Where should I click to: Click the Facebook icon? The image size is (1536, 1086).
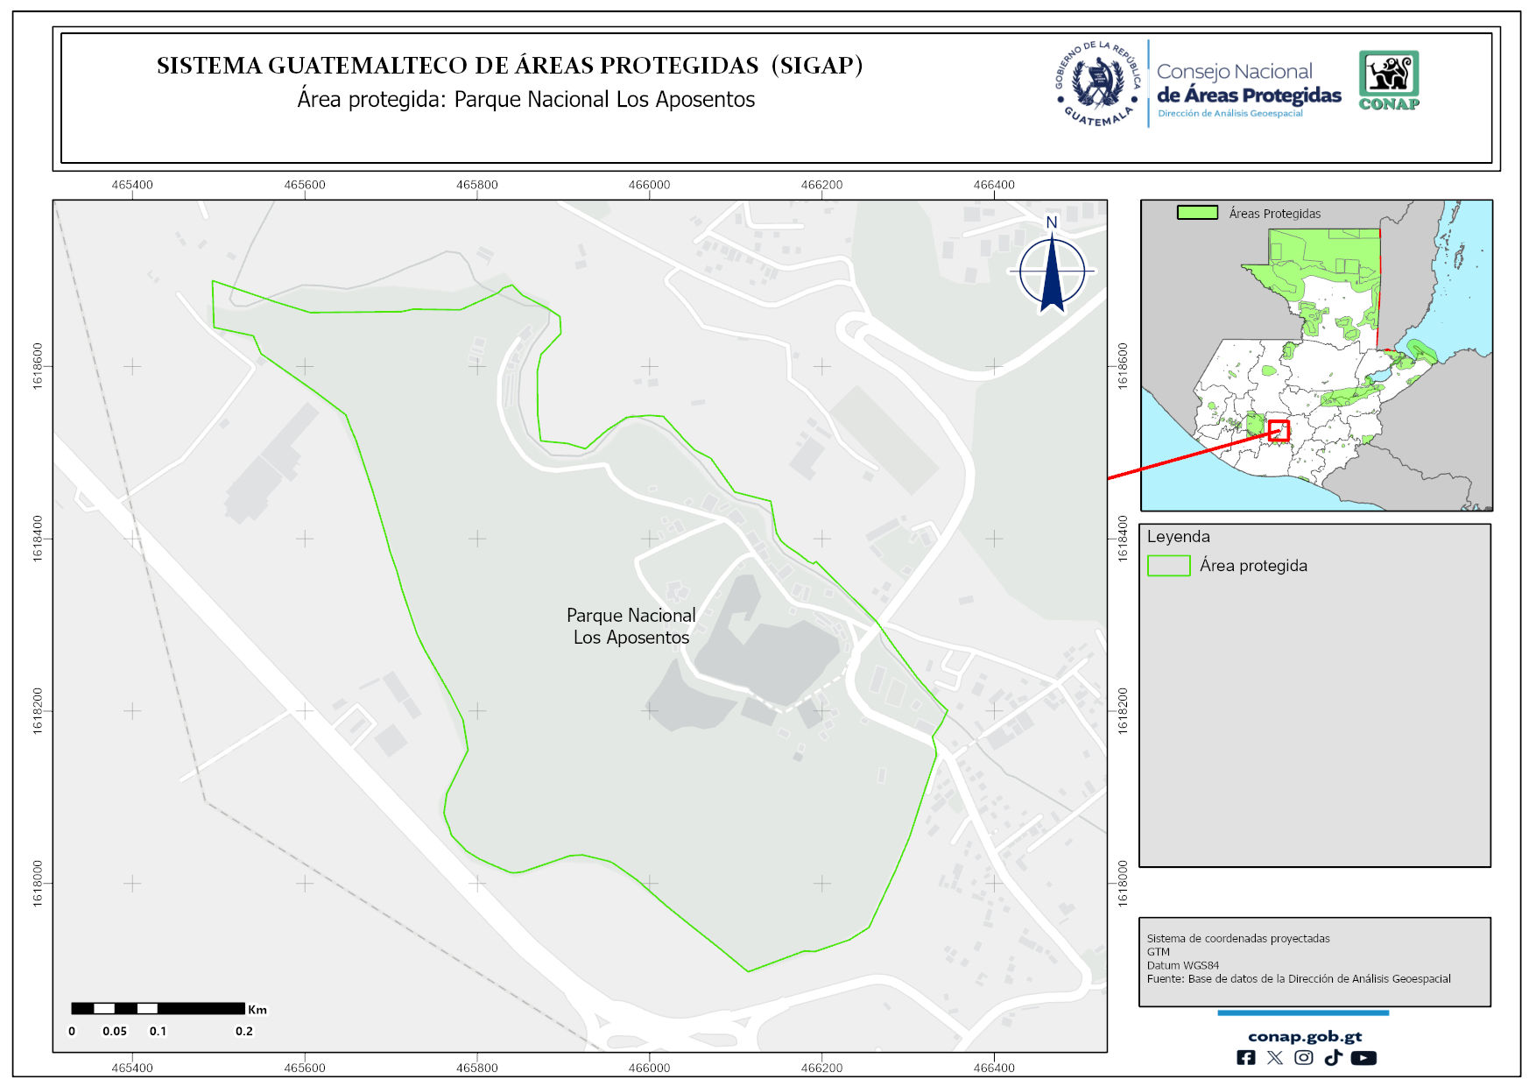[1245, 1057]
